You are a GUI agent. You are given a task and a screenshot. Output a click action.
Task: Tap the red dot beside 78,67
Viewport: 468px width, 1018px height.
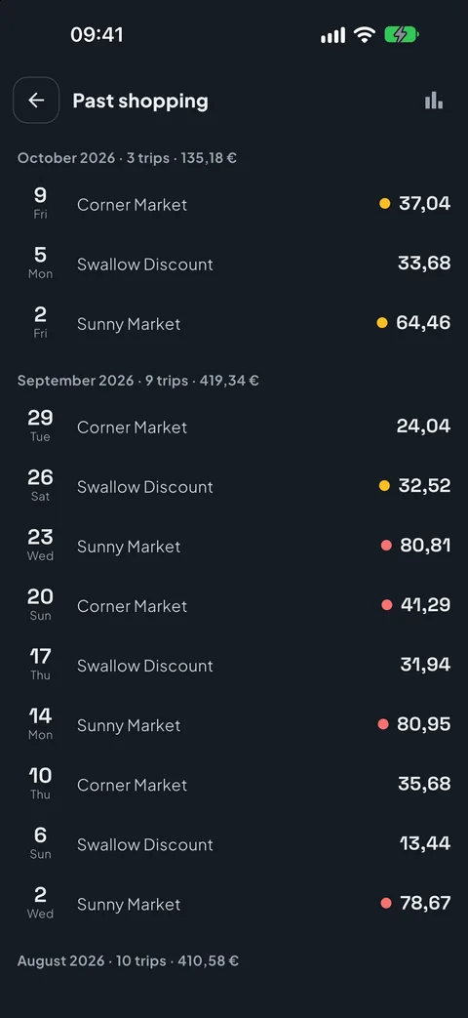pyautogui.click(x=386, y=903)
